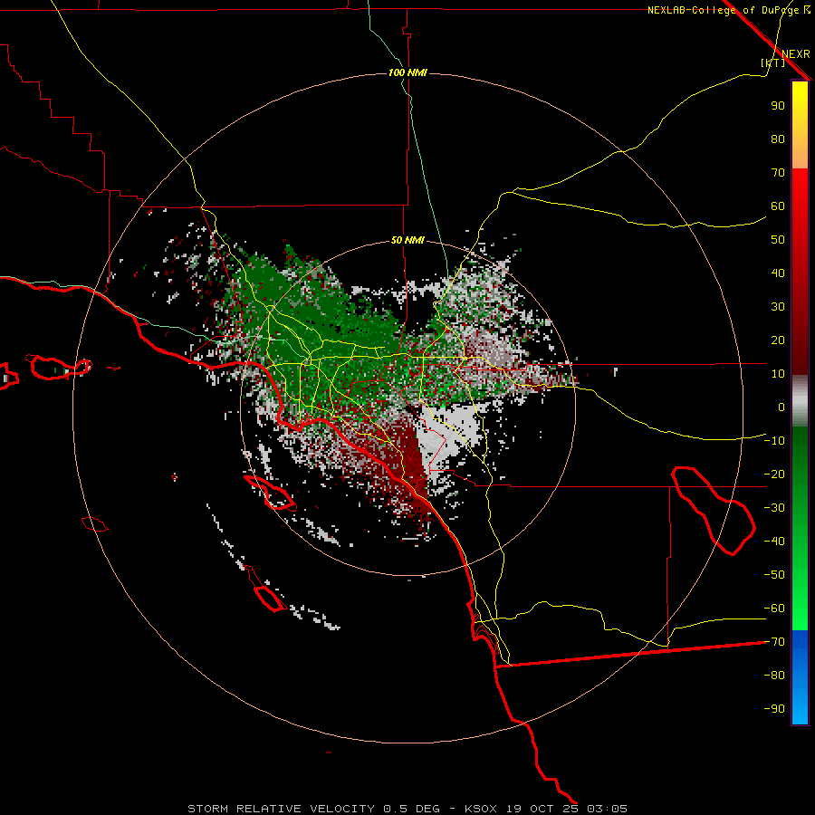Click the 30 value on the velocity scale
Image resolution: width=815 pixels, height=815 pixels.
coord(778,307)
